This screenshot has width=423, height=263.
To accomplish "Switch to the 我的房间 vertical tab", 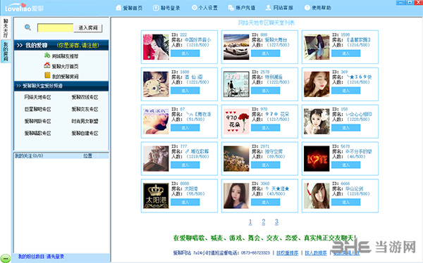I will [6, 51].
